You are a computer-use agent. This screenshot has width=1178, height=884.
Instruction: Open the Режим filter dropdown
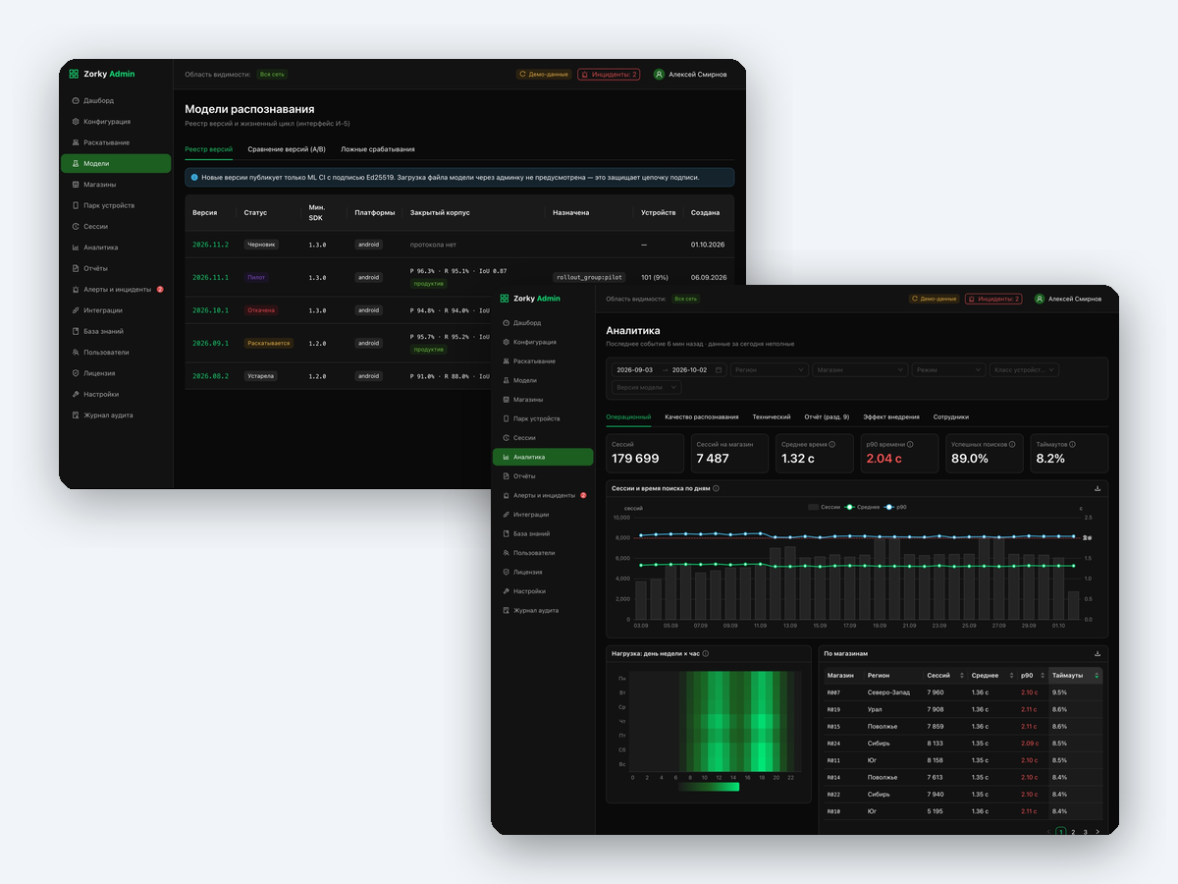[x=948, y=370]
